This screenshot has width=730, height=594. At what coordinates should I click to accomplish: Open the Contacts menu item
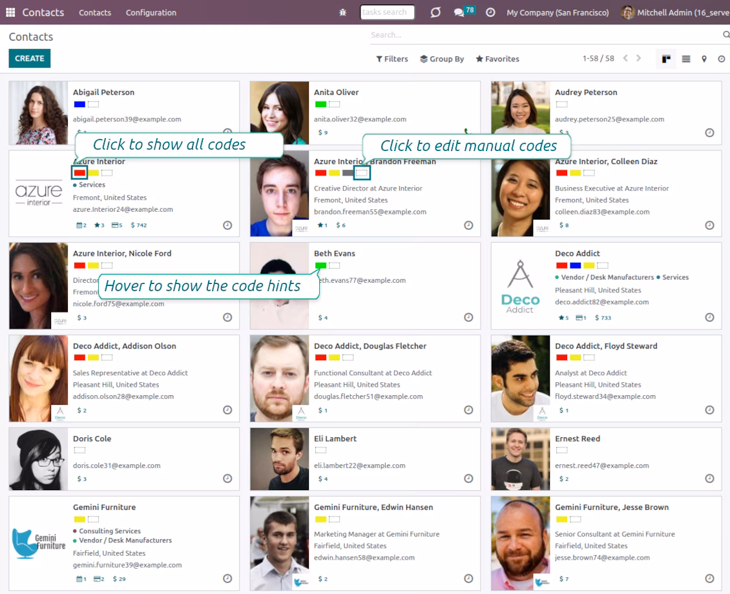point(95,12)
